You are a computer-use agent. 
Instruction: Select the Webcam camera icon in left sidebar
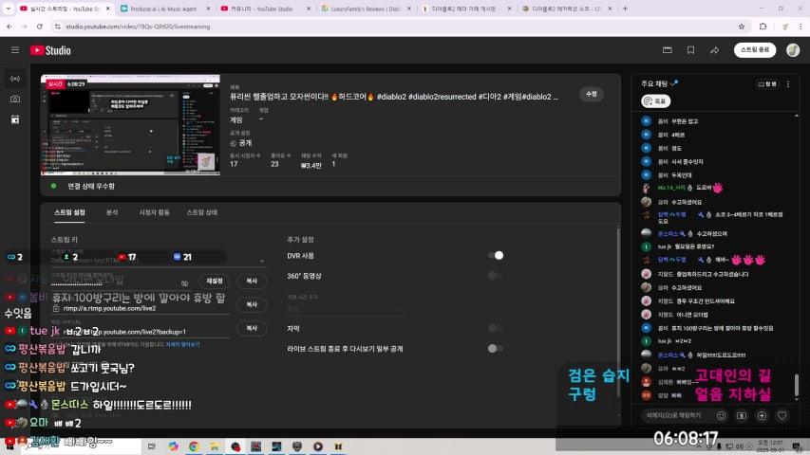(x=15, y=99)
